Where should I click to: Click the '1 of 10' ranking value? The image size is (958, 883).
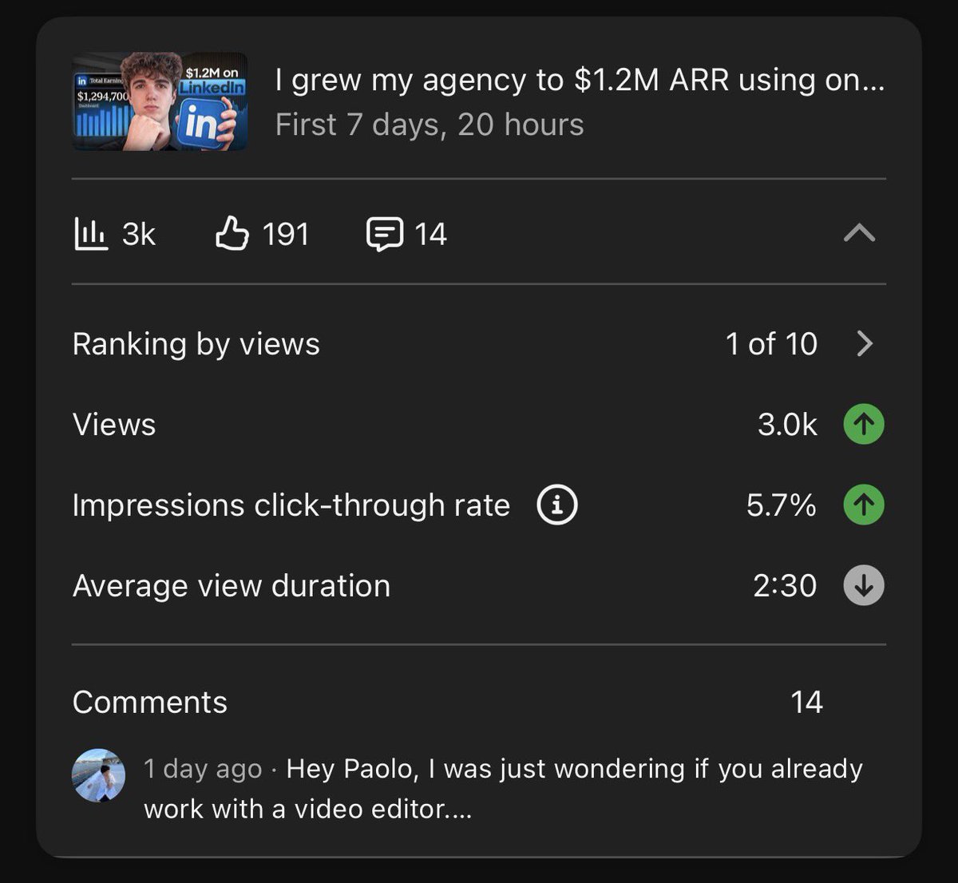(771, 344)
